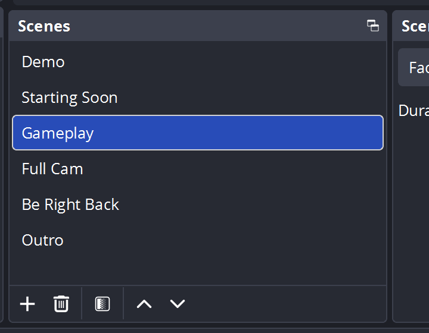Switch to the Demo scene
Image resolution: width=429 pixels, height=333 pixels.
pyautogui.click(x=43, y=62)
